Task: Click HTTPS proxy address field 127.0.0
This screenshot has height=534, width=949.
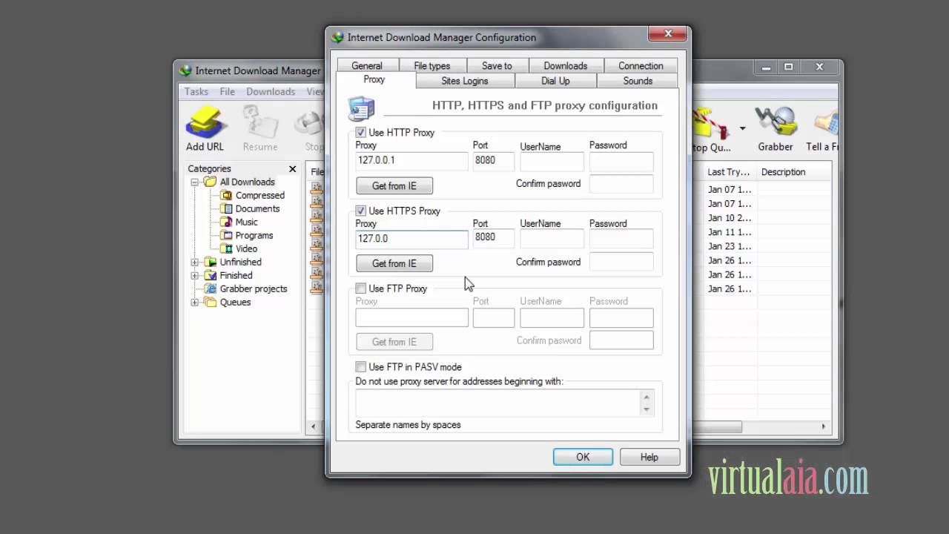Action: click(x=411, y=239)
